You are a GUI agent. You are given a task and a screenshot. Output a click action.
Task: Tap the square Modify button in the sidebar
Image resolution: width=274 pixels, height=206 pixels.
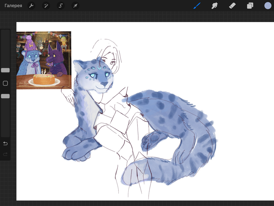[5, 83]
